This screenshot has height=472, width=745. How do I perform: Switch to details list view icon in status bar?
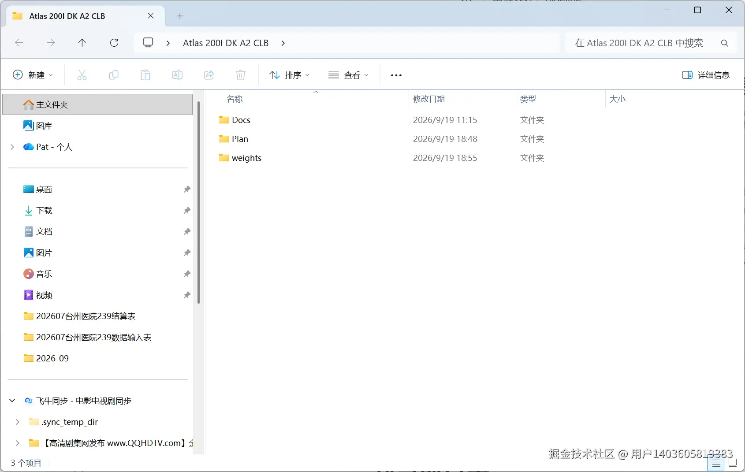coord(716,463)
